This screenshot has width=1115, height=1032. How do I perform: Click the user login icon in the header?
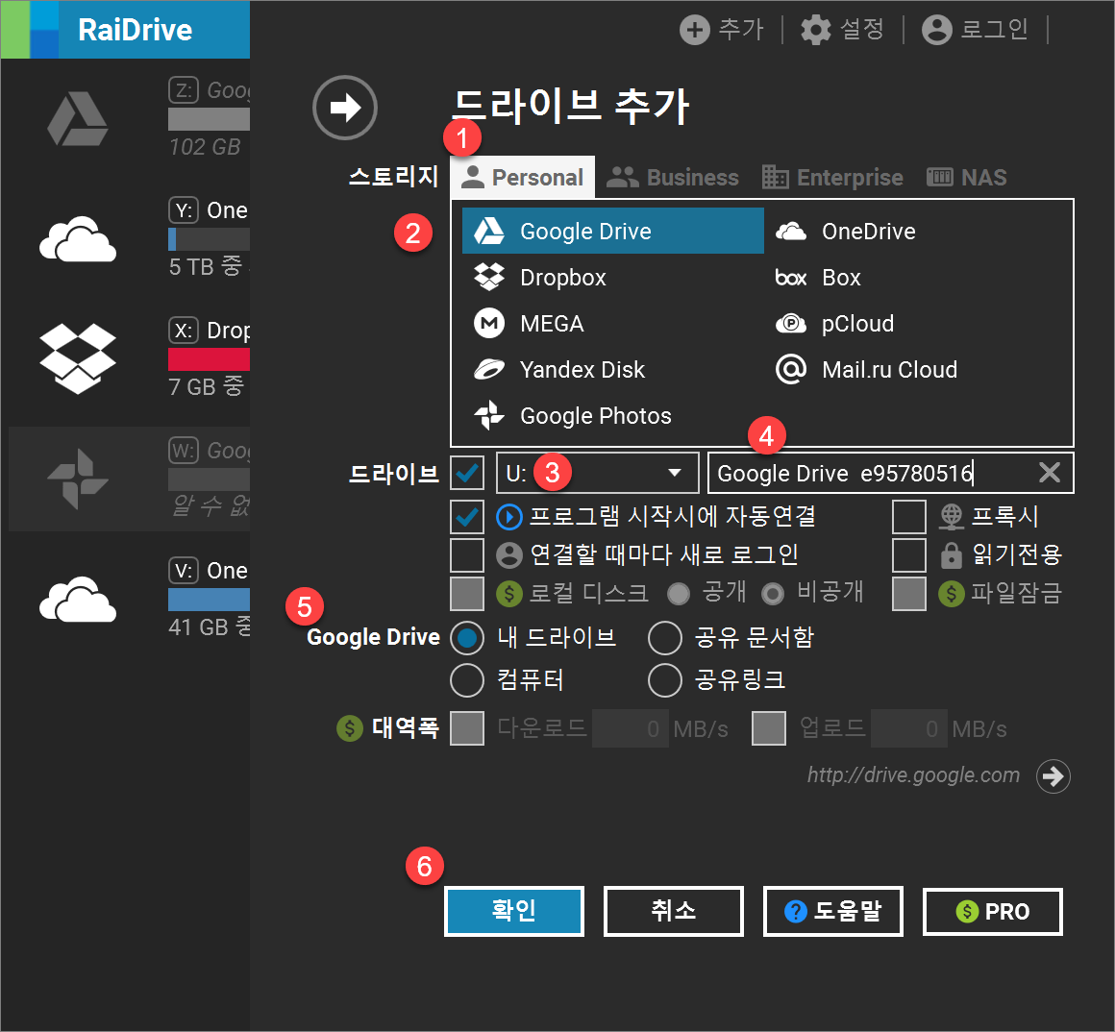coord(936,31)
